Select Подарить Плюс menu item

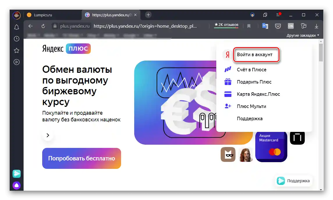(x=254, y=82)
